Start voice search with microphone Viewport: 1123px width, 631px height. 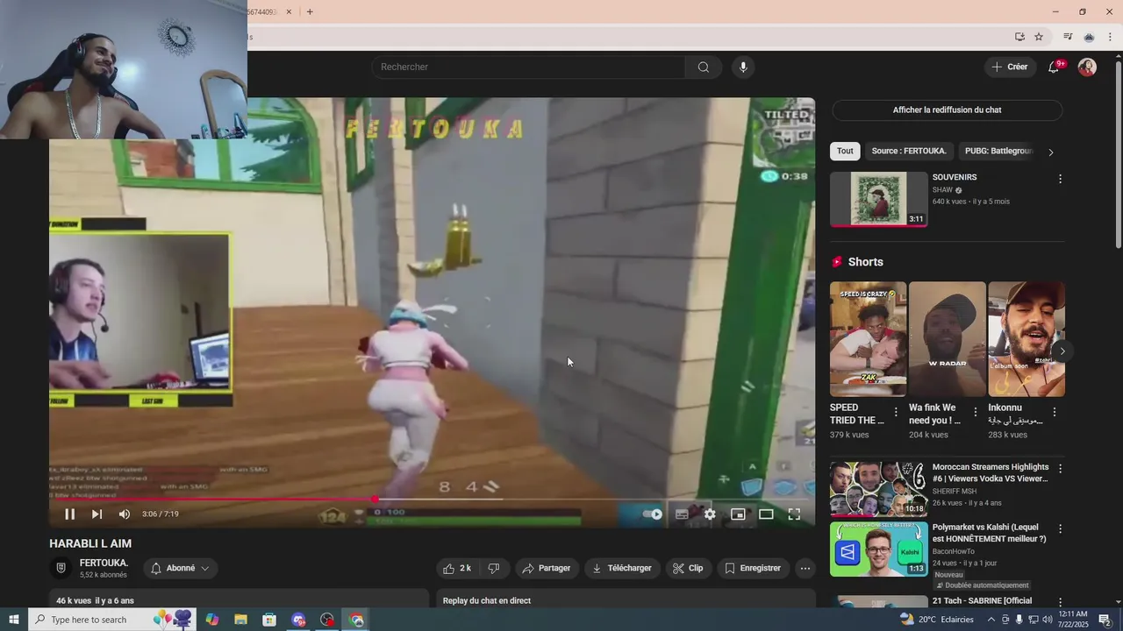[x=743, y=67]
